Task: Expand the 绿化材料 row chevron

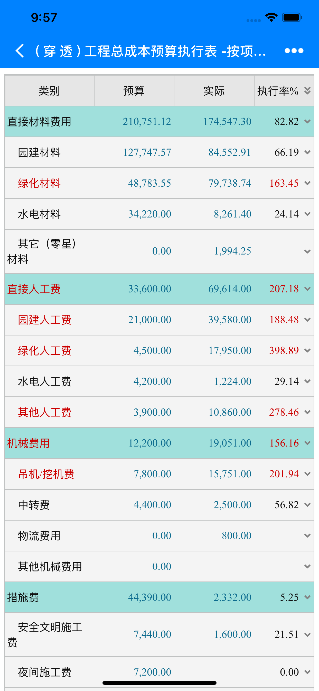Action: [307, 183]
